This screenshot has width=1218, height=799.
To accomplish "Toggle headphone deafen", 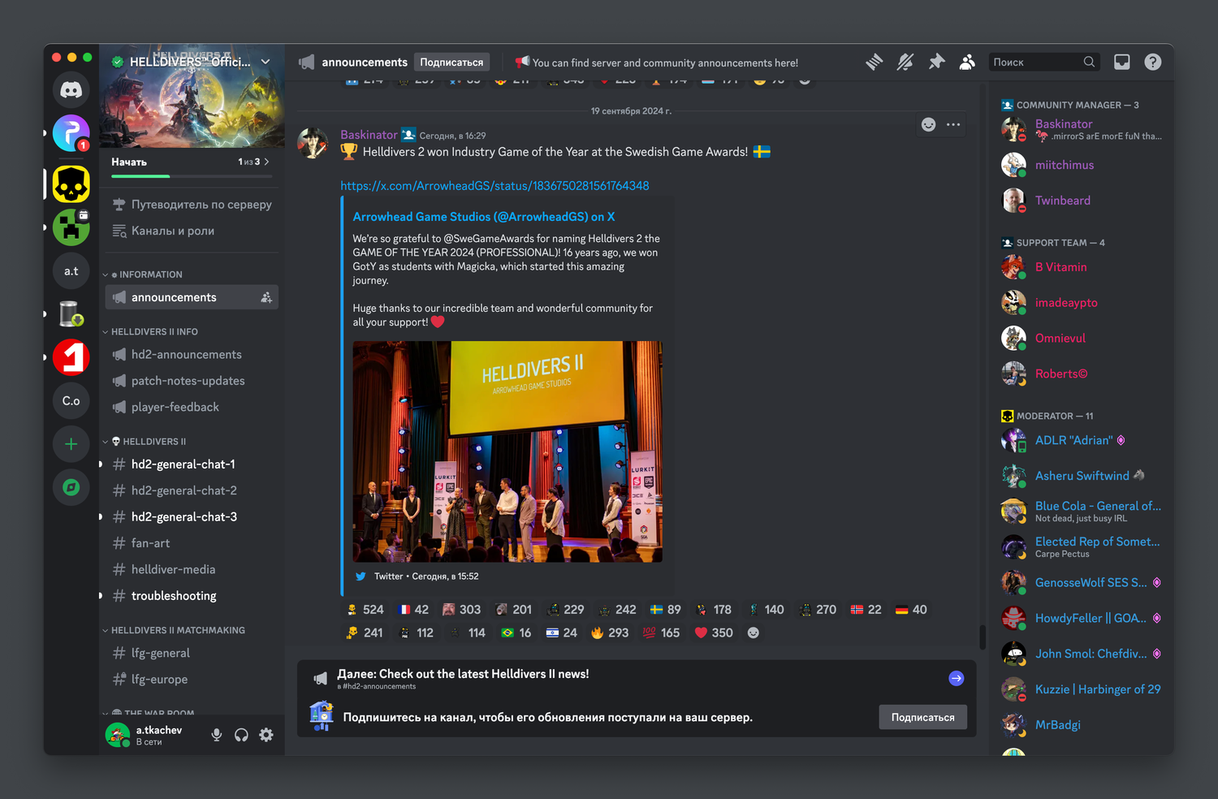I will coord(241,735).
